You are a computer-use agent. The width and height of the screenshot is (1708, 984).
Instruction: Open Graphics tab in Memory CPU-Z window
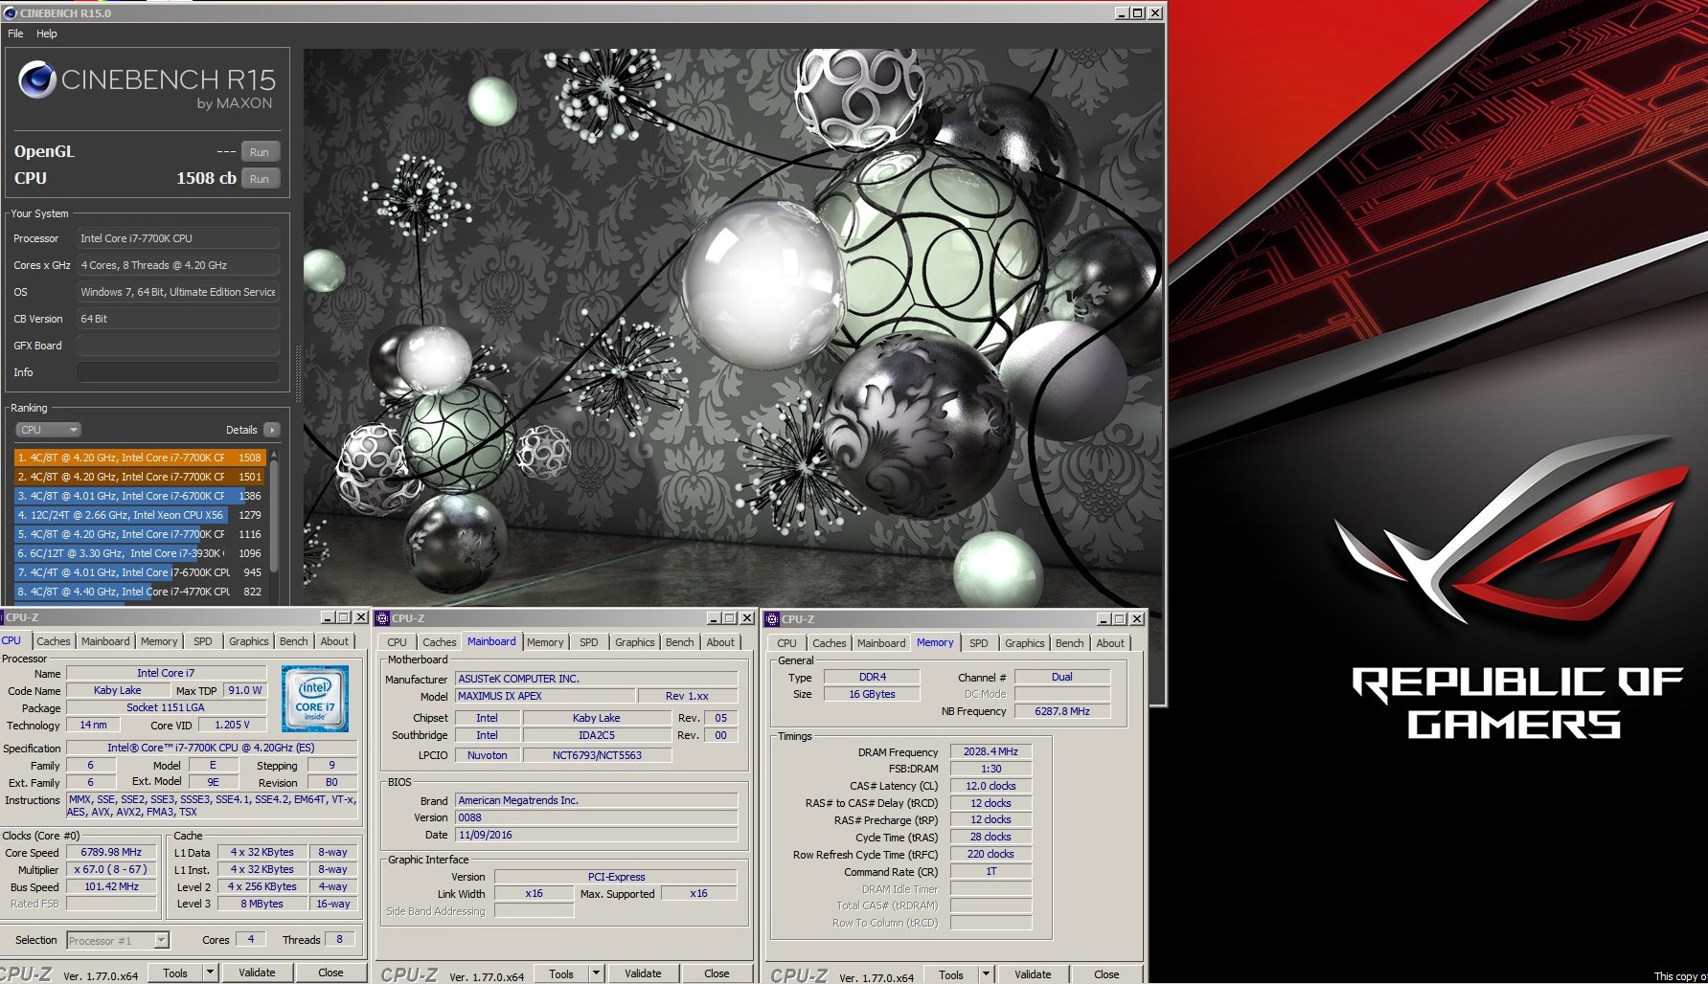[x=1025, y=643]
